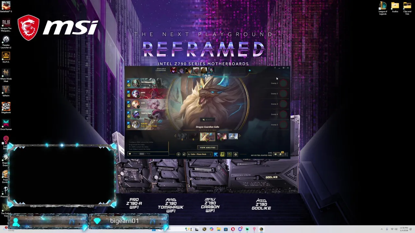Select the Megabonk desktop icon
Screen dimensions: 415x233
point(6,108)
